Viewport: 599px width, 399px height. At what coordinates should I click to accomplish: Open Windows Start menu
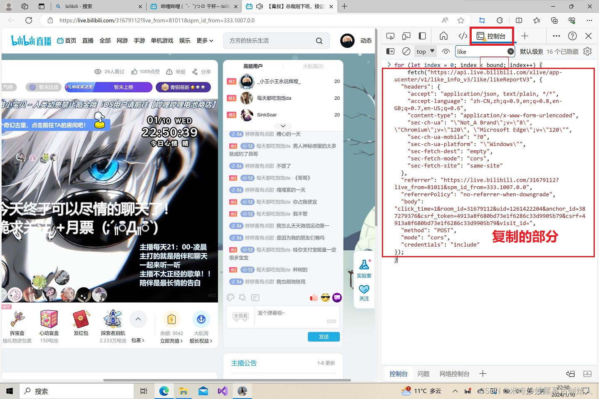click(10, 391)
